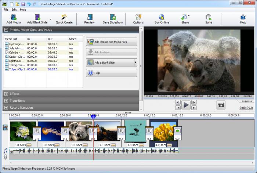Click the Save Slideshow toolbar icon
Viewport: 257px width, 173px height.
click(113, 19)
